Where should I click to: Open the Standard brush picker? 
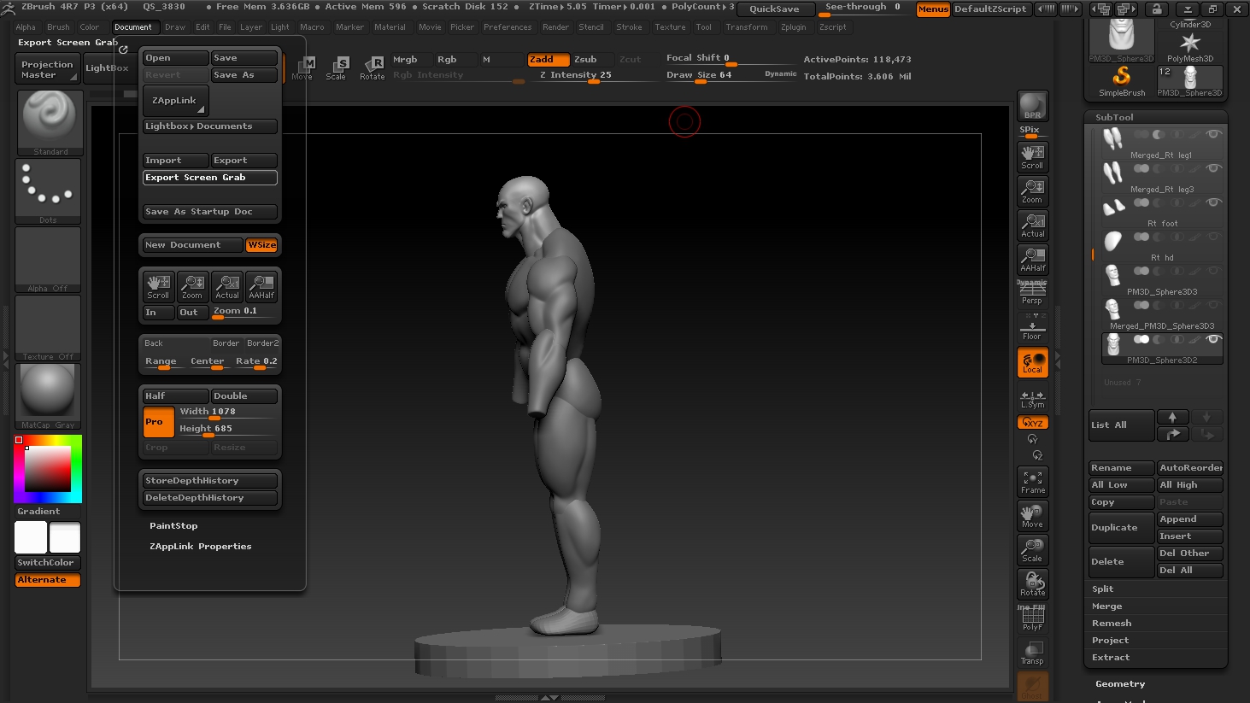click(x=49, y=122)
